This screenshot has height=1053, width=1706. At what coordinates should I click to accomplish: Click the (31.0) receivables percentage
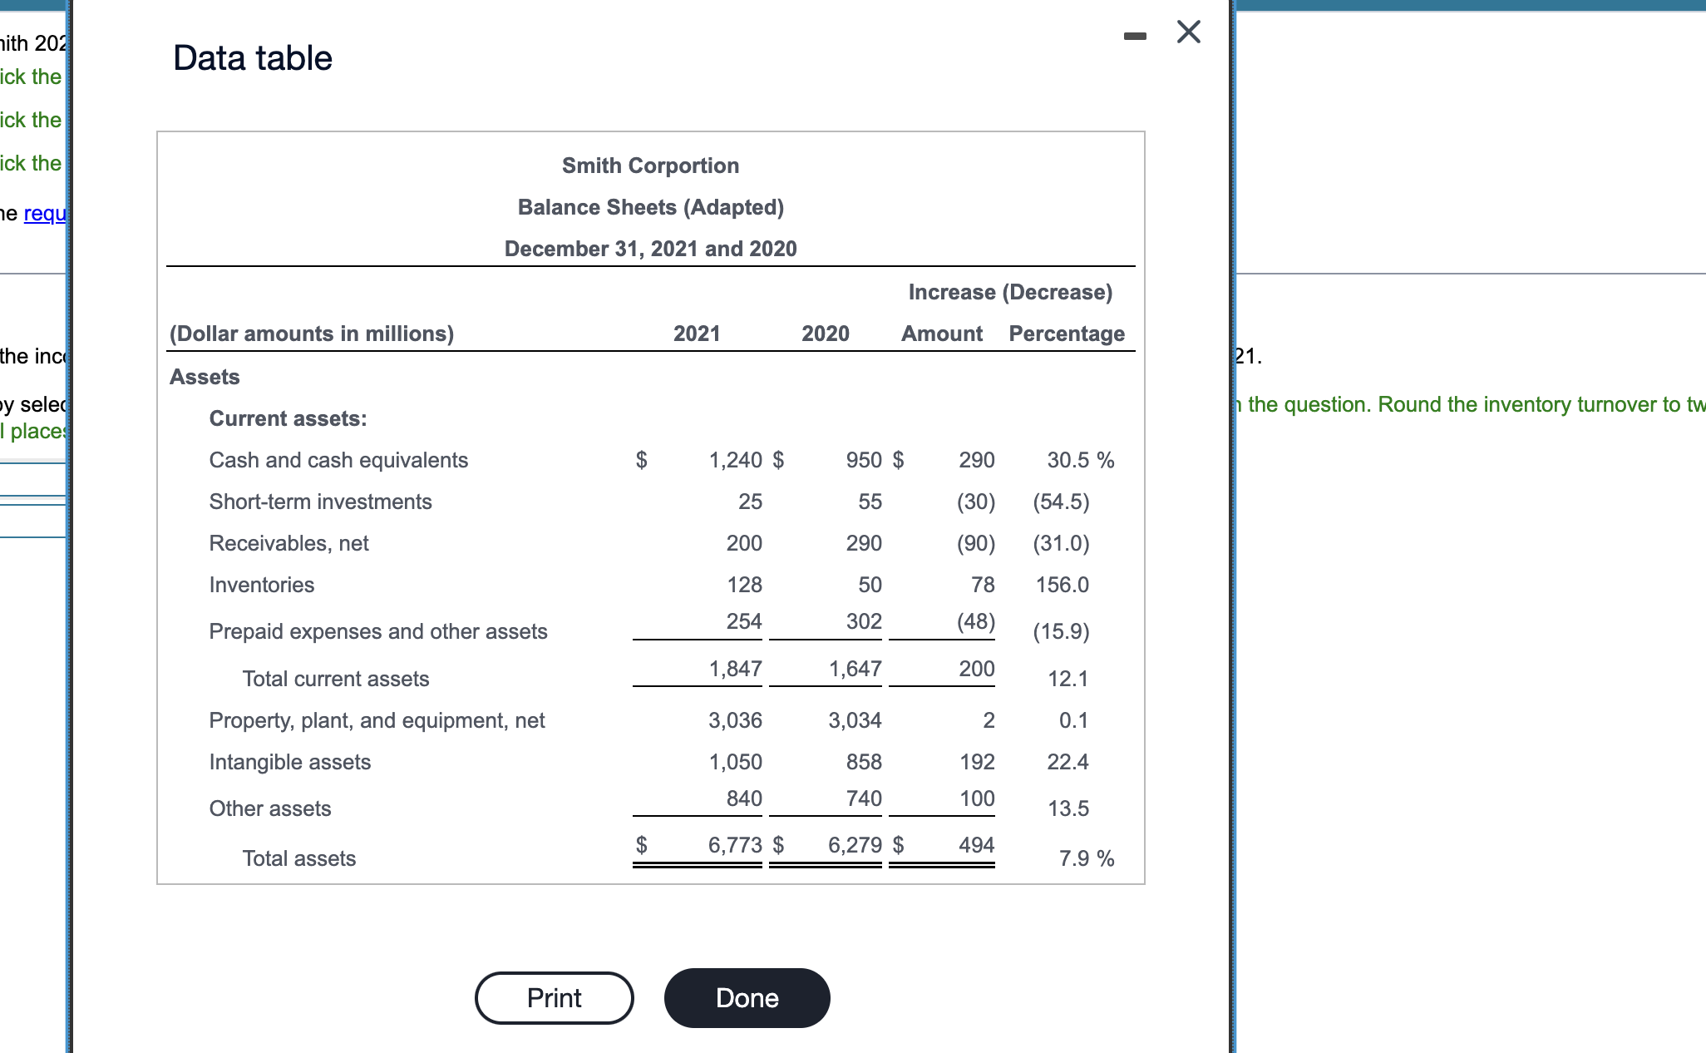tap(1061, 543)
